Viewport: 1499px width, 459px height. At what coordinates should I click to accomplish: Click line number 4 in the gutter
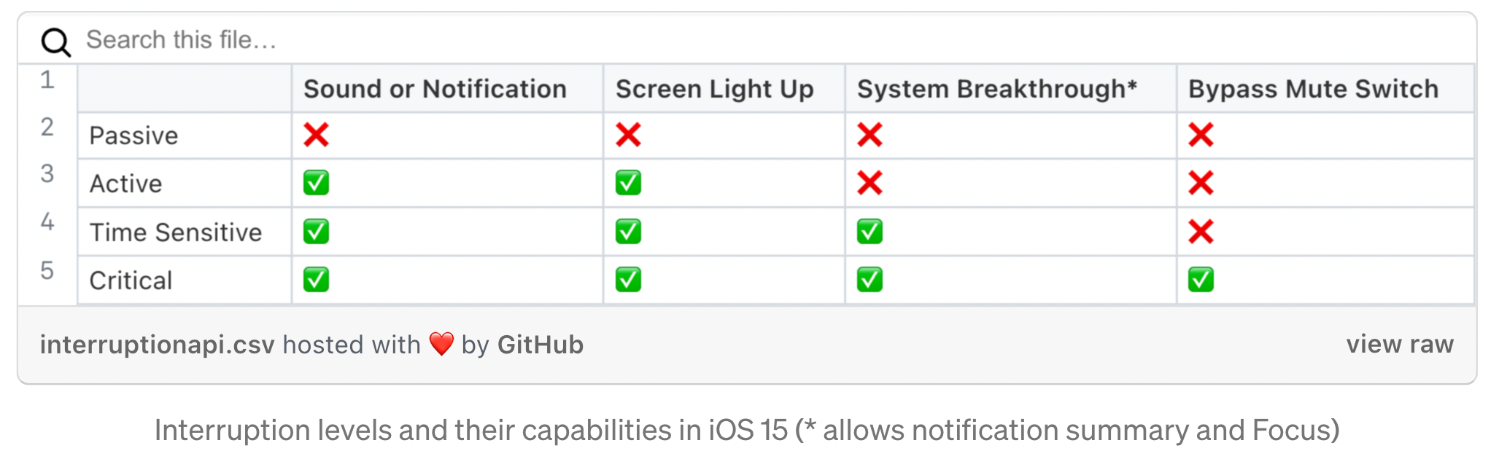[x=47, y=221]
